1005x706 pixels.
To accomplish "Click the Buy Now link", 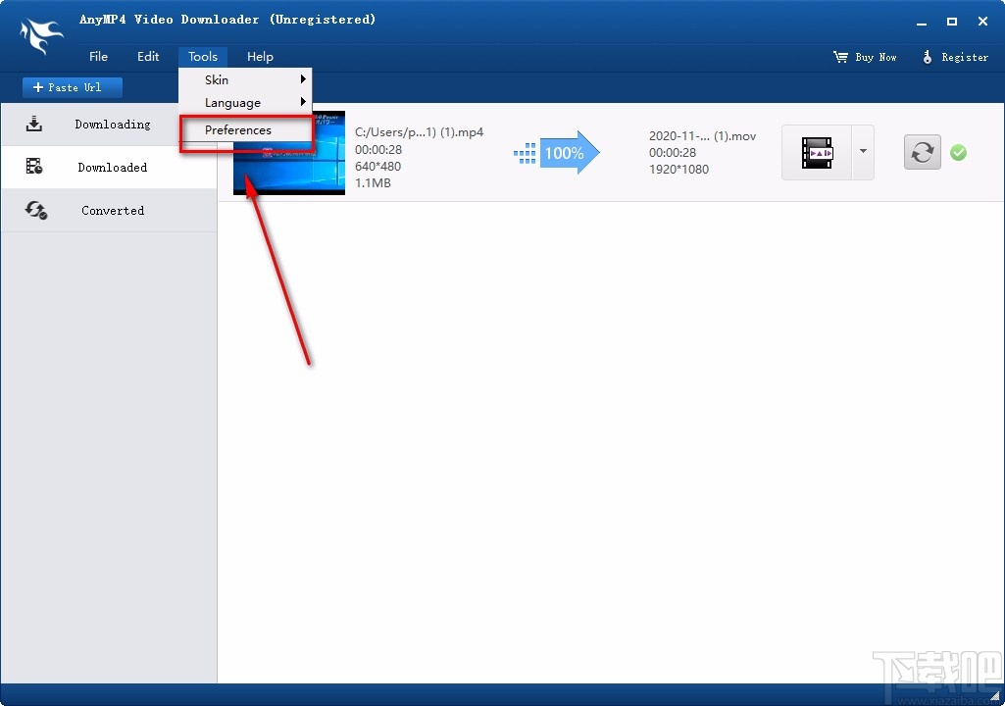I will tap(865, 57).
